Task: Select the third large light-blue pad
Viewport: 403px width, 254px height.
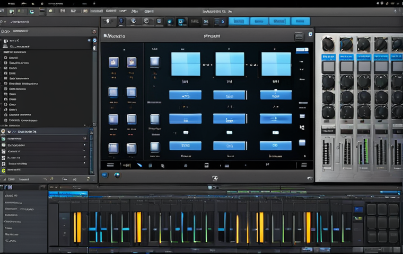Action: tap(276, 64)
